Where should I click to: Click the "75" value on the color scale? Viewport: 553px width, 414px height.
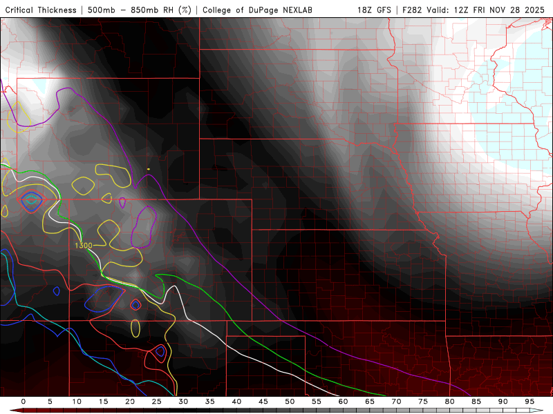(423, 402)
